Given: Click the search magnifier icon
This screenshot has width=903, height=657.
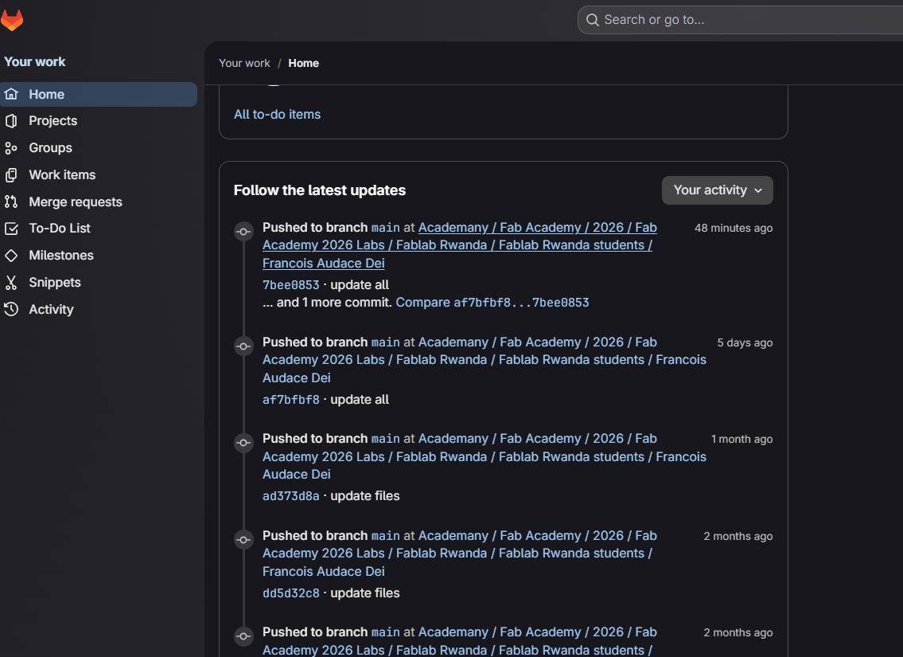Looking at the screenshot, I should click(592, 20).
